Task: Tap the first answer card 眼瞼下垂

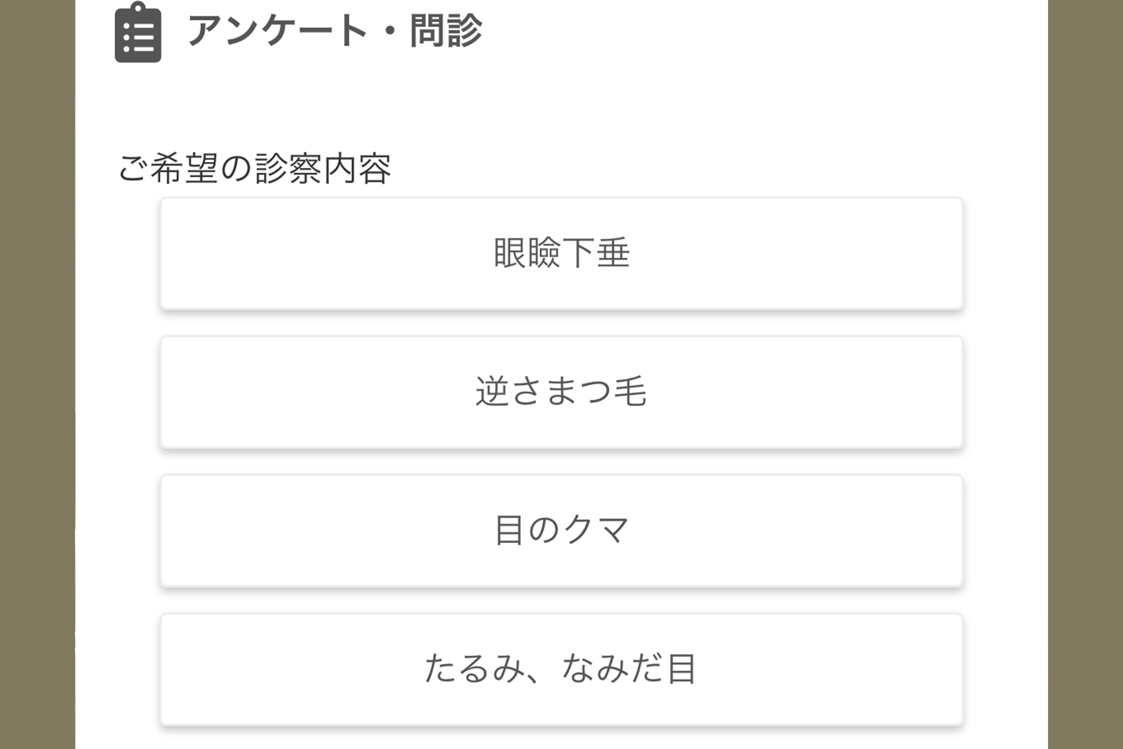Action: [561, 253]
